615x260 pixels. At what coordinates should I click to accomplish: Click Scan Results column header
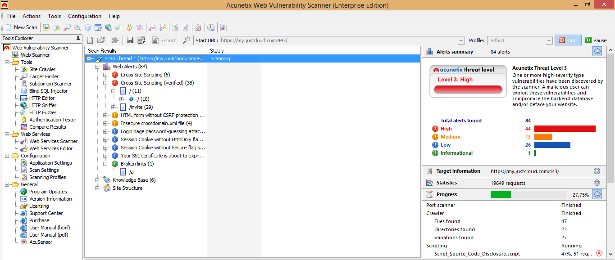(x=146, y=51)
